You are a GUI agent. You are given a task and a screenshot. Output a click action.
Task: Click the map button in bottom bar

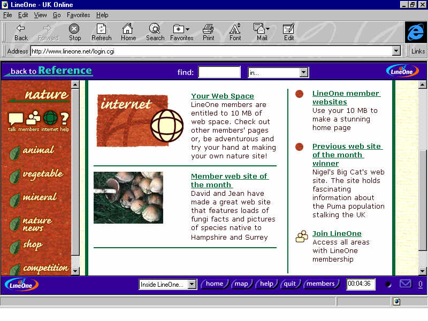point(242,284)
